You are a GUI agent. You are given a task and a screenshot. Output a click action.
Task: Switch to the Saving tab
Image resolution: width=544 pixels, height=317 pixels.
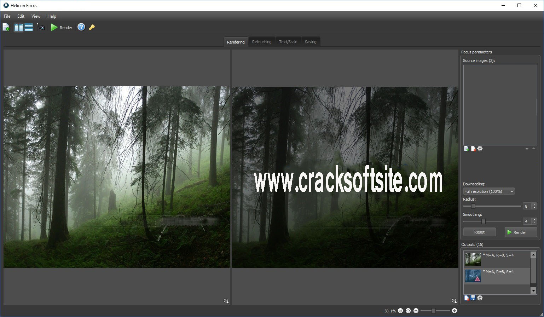(x=311, y=42)
